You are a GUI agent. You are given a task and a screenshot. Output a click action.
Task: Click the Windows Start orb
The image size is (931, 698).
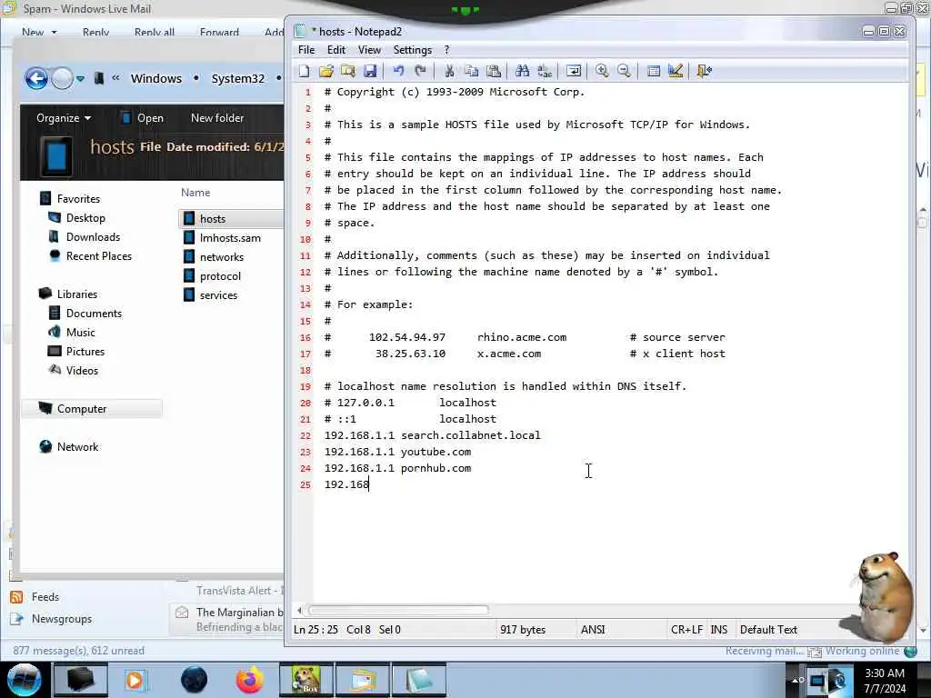pyautogui.click(x=24, y=680)
